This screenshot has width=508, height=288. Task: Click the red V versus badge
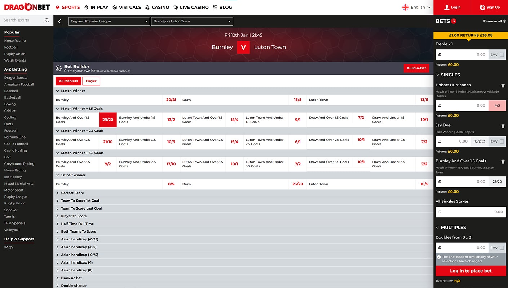[x=243, y=47]
